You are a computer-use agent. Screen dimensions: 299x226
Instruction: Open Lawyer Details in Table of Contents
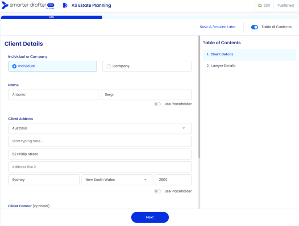[223, 66]
